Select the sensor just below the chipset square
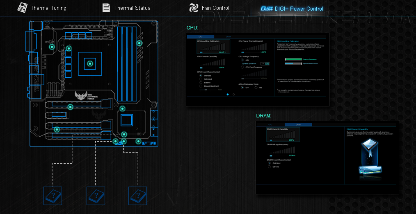The height and width of the screenshot is (214, 416). click(123, 134)
